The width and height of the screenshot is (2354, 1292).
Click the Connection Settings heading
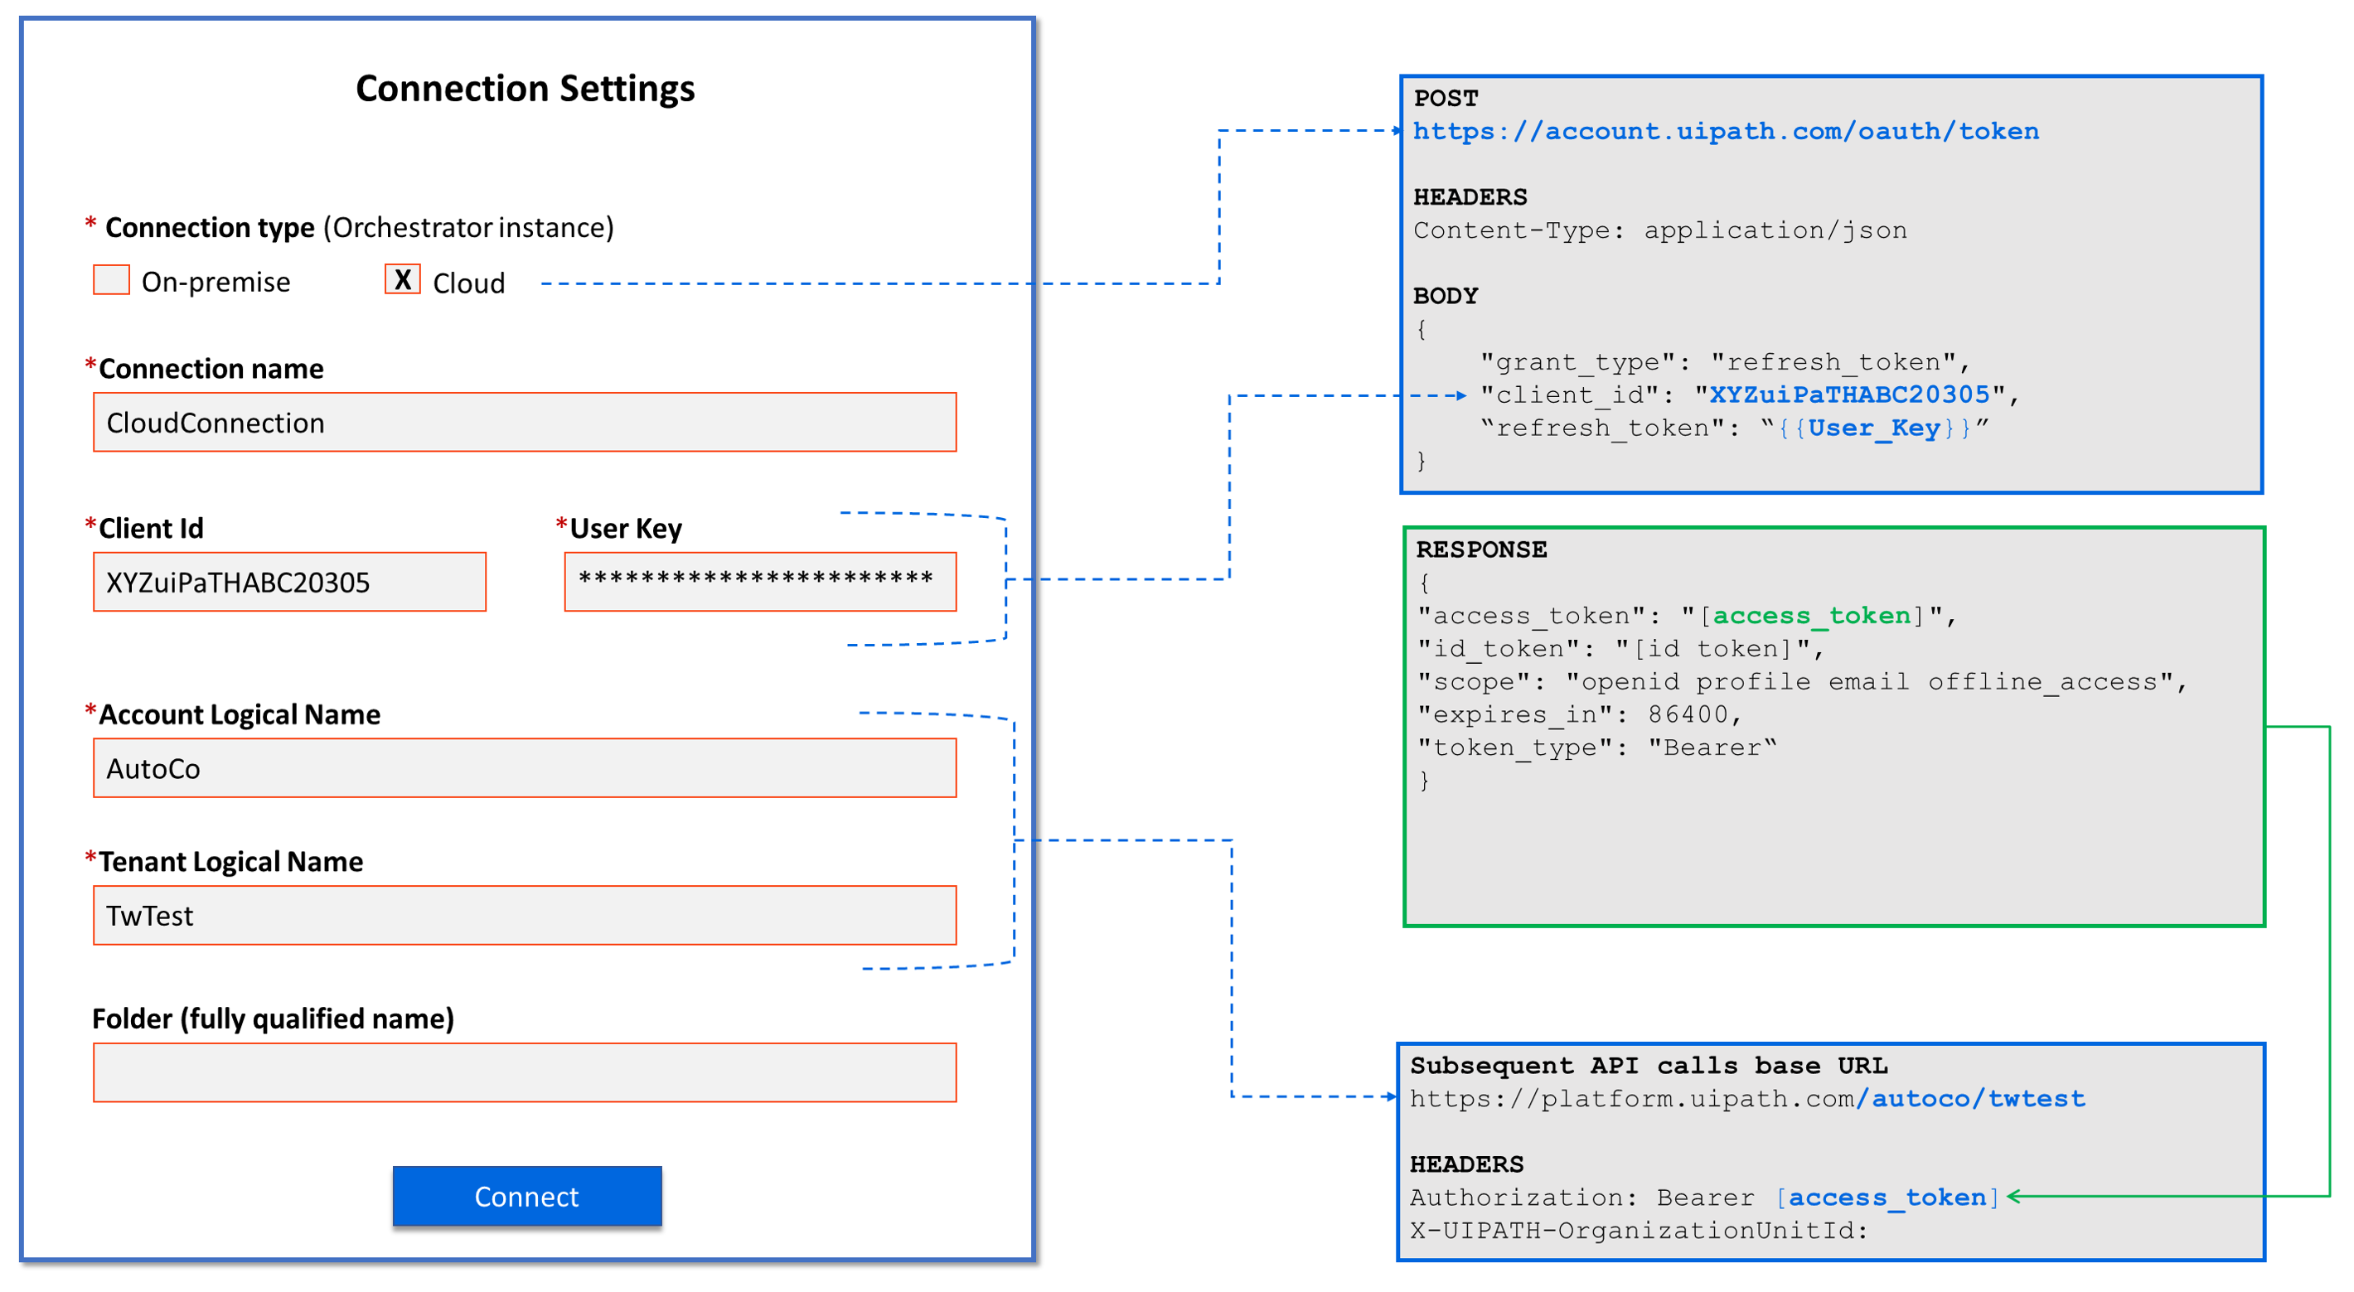tap(525, 89)
